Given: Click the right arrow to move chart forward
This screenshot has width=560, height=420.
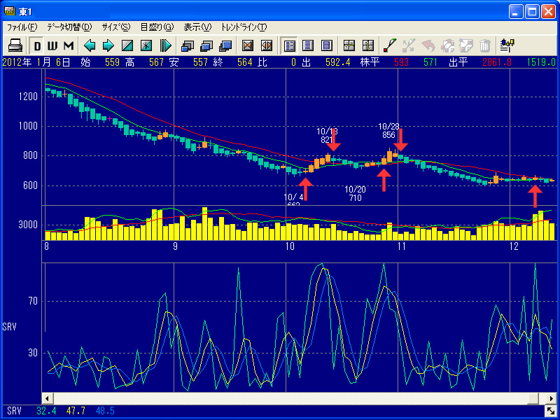Looking at the screenshot, I should click(108, 45).
